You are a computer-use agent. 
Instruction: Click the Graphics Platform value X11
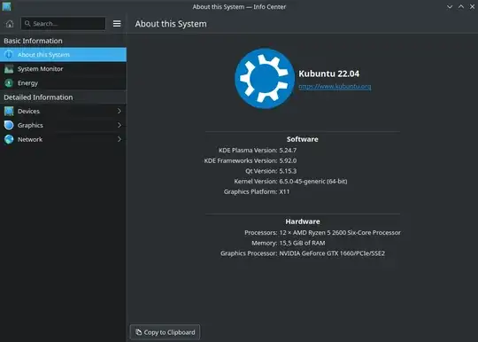(284, 191)
